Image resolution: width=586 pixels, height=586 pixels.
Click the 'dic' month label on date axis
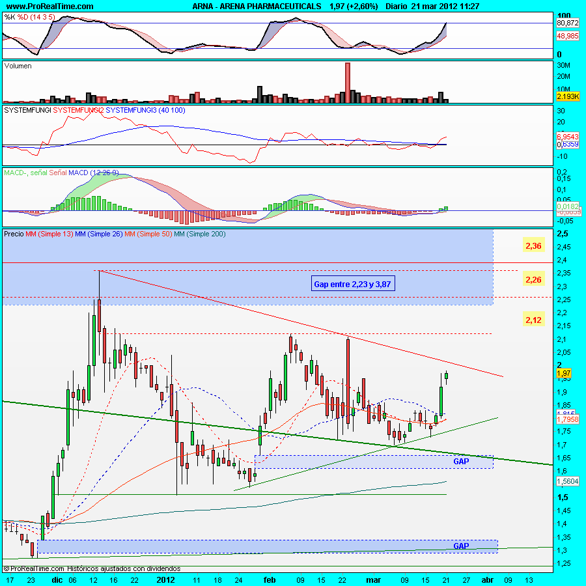click(x=57, y=579)
